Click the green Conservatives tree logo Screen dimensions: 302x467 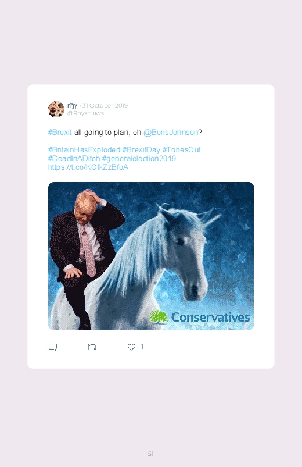159,317
